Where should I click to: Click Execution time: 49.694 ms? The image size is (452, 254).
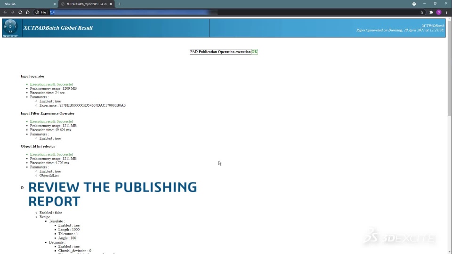click(50, 130)
